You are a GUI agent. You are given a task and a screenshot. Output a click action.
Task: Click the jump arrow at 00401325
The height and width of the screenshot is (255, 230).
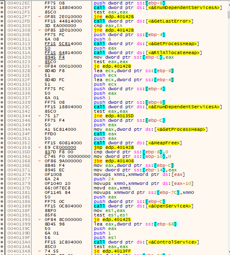(x=39, y=66)
